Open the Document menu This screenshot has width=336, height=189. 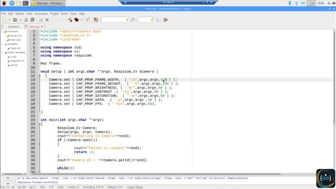pyautogui.click(x=41, y=14)
